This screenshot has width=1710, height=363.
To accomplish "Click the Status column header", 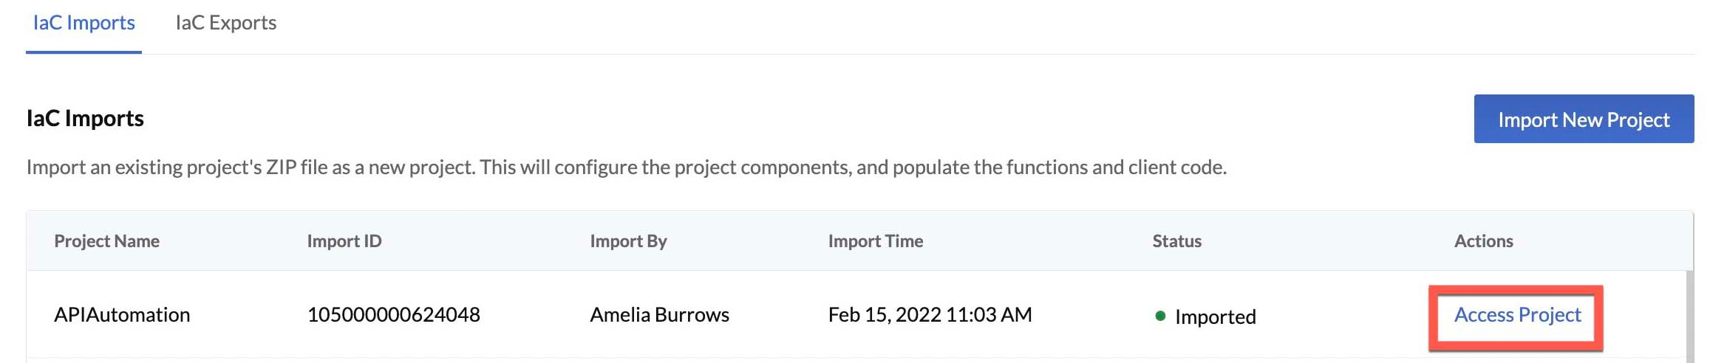I will coord(1177,241).
